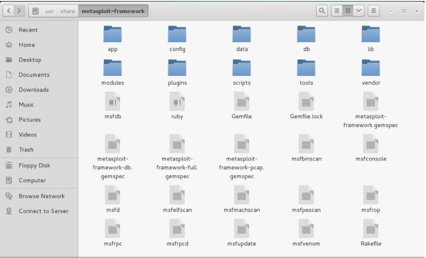Open Desktop from the sidebar
Image resolution: width=426 pixels, height=258 pixels.
39,59
